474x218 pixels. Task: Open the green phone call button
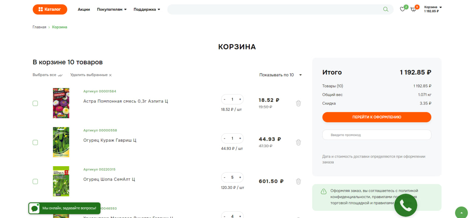tap(405, 205)
